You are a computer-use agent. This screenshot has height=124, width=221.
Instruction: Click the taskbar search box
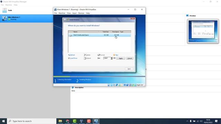coord(31,121)
